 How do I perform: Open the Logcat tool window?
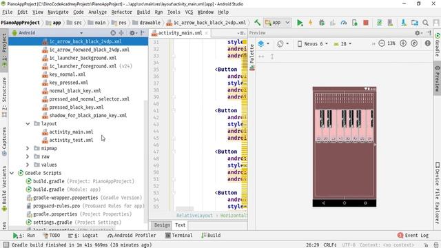(83, 236)
